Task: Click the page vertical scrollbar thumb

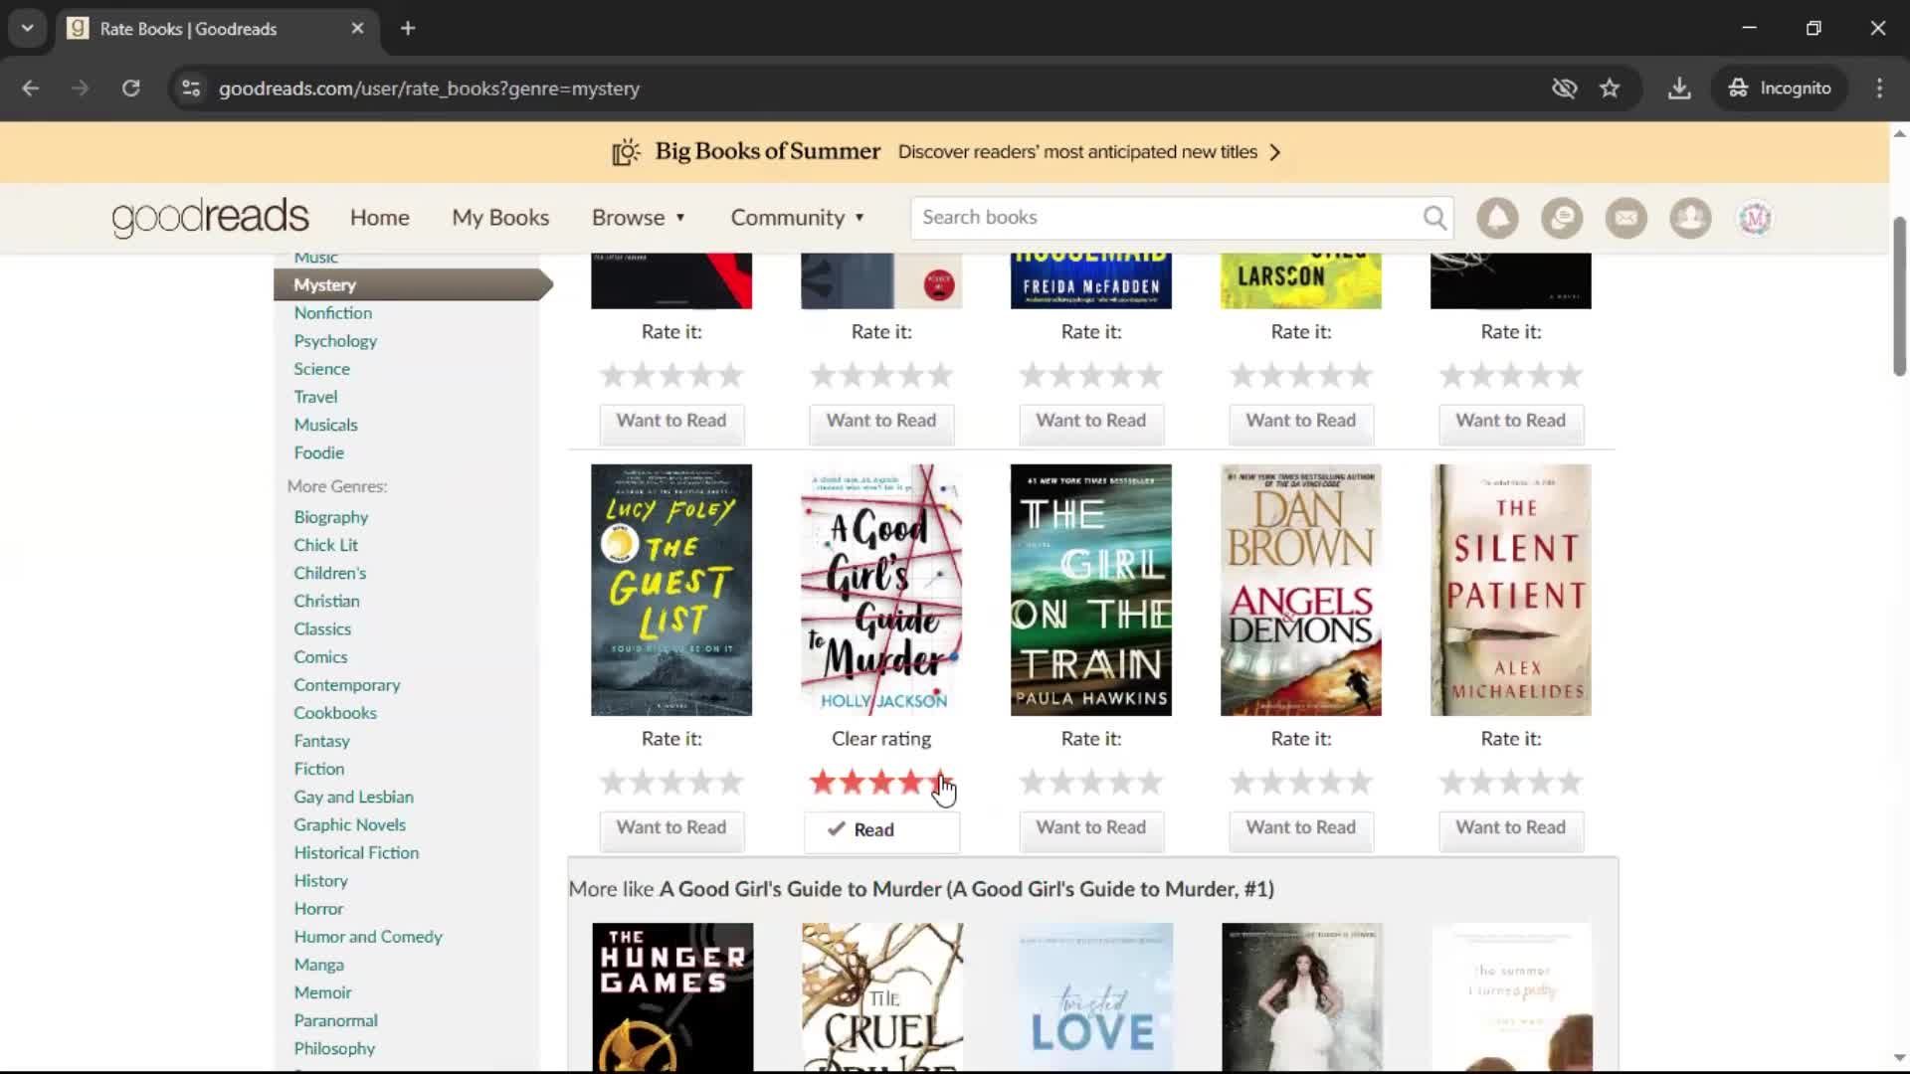Action: pos(1899,296)
